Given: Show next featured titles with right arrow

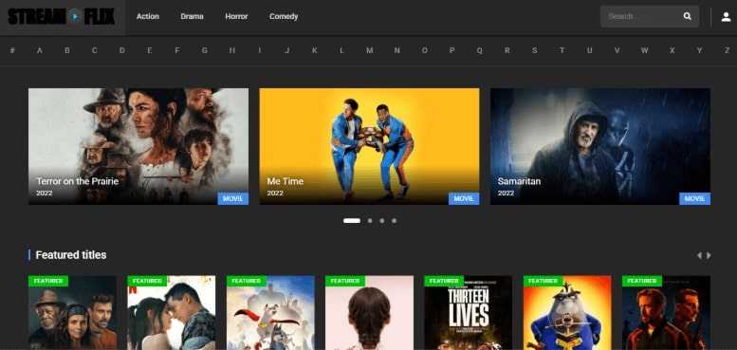Looking at the screenshot, I should tap(709, 255).
